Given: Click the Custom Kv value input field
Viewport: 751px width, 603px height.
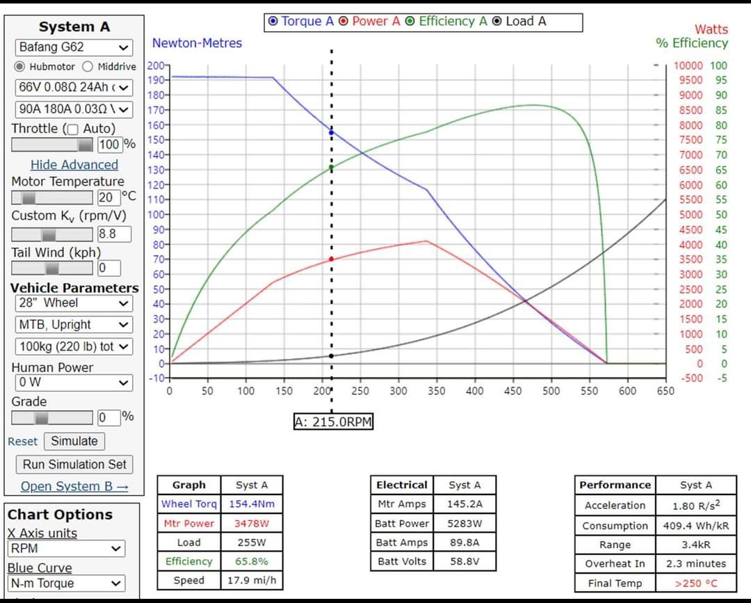Looking at the screenshot, I should (114, 234).
